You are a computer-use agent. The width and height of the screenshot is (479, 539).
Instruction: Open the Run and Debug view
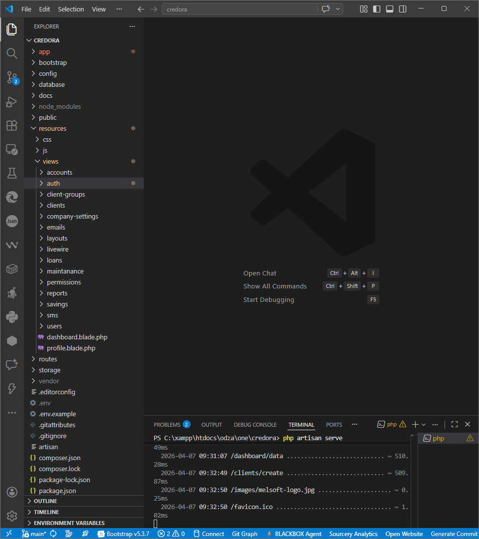pos(12,102)
